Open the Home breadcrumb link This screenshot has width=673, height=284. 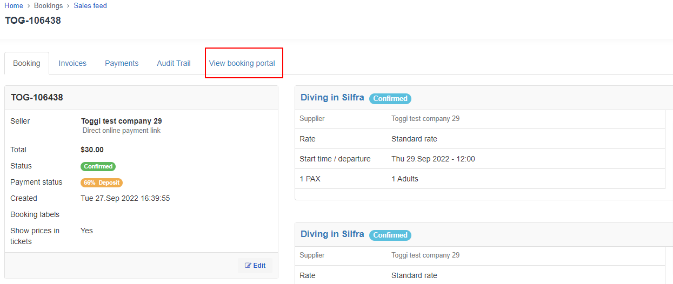pos(14,5)
